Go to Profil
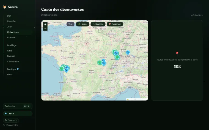The width and height of the screenshot is (209, 130). pyautogui.click(x=10, y=74)
